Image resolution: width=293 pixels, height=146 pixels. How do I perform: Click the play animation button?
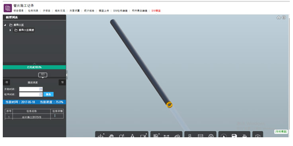(x=224, y=136)
